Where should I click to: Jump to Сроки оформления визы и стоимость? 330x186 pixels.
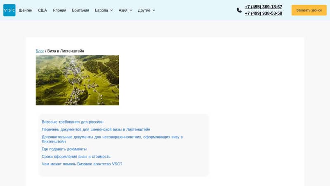[76, 157]
